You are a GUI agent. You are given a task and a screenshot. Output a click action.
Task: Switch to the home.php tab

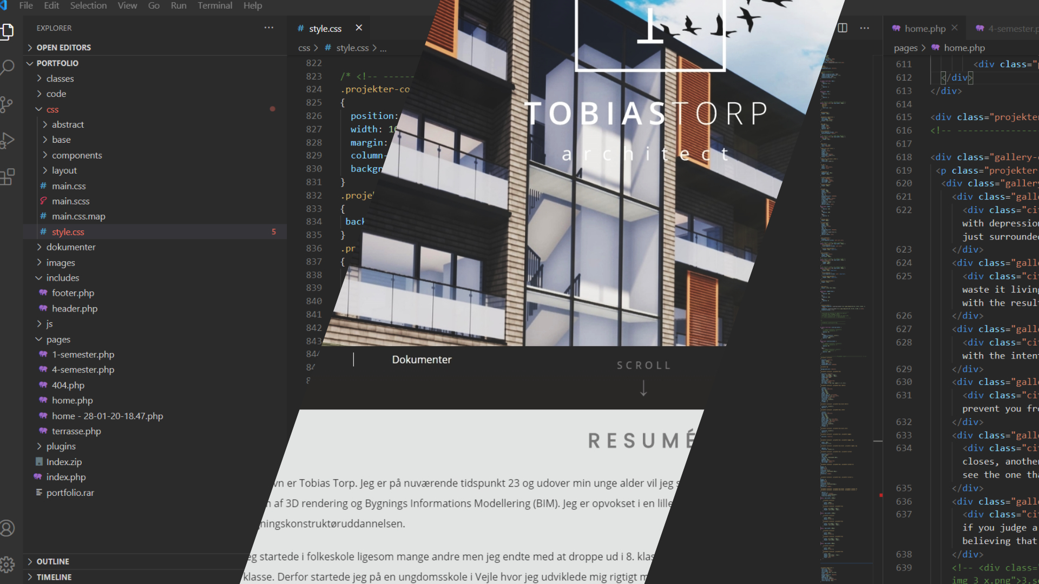click(x=924, y=29)
